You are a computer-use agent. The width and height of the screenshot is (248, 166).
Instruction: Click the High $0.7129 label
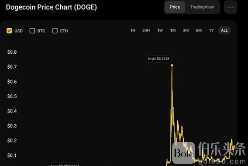(159, 59)
